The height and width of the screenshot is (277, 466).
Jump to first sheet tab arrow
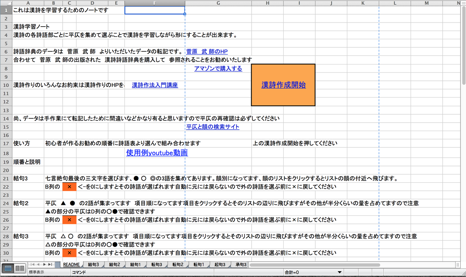click(x=33, y=264)
